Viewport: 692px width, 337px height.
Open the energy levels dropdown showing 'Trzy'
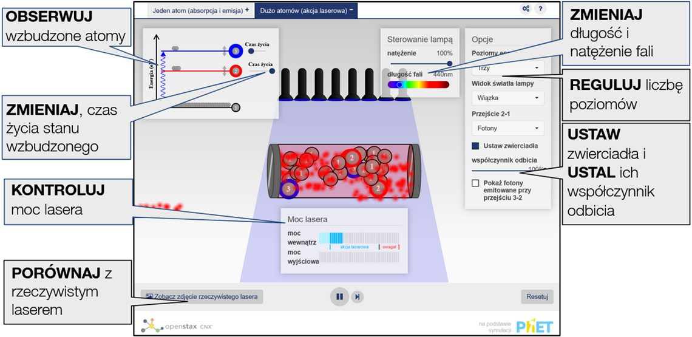507,68
